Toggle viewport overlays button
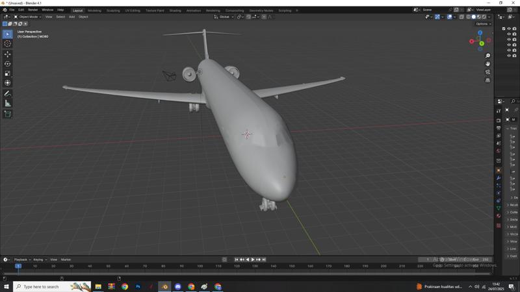The height and width of the screenshot is (292, 520). (449, 17)
